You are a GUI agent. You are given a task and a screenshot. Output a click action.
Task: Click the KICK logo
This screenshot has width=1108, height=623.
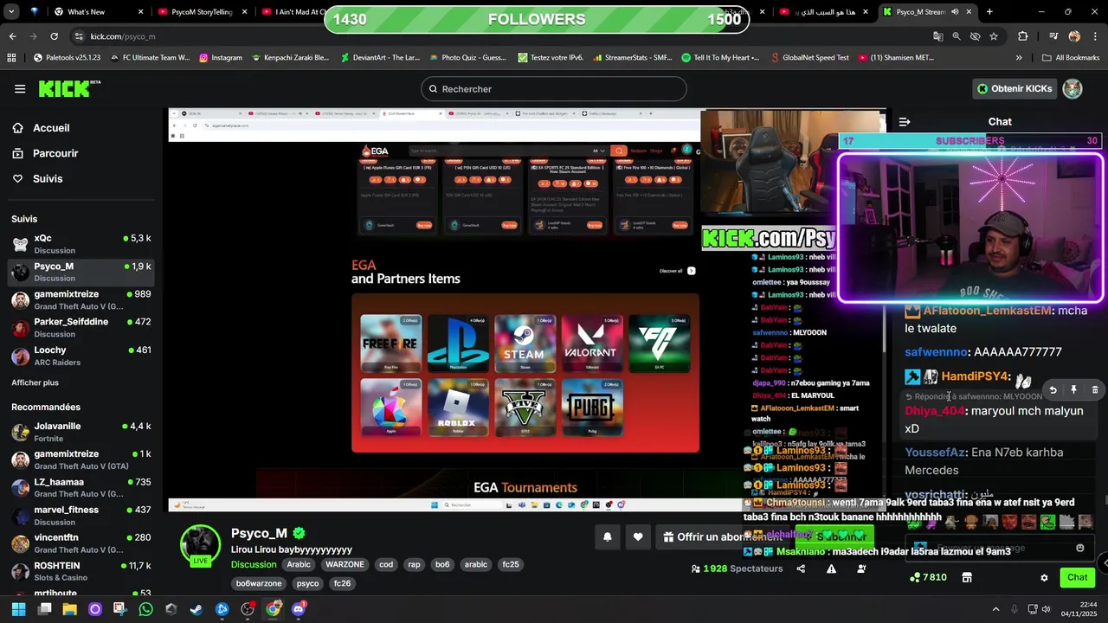coord(69,88)
